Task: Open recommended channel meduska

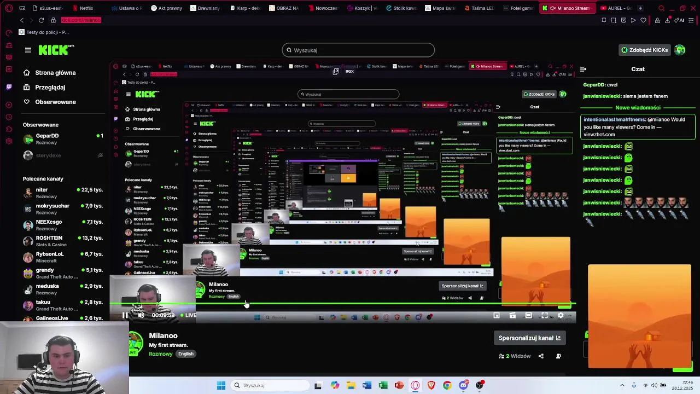Action: [62, 289]
